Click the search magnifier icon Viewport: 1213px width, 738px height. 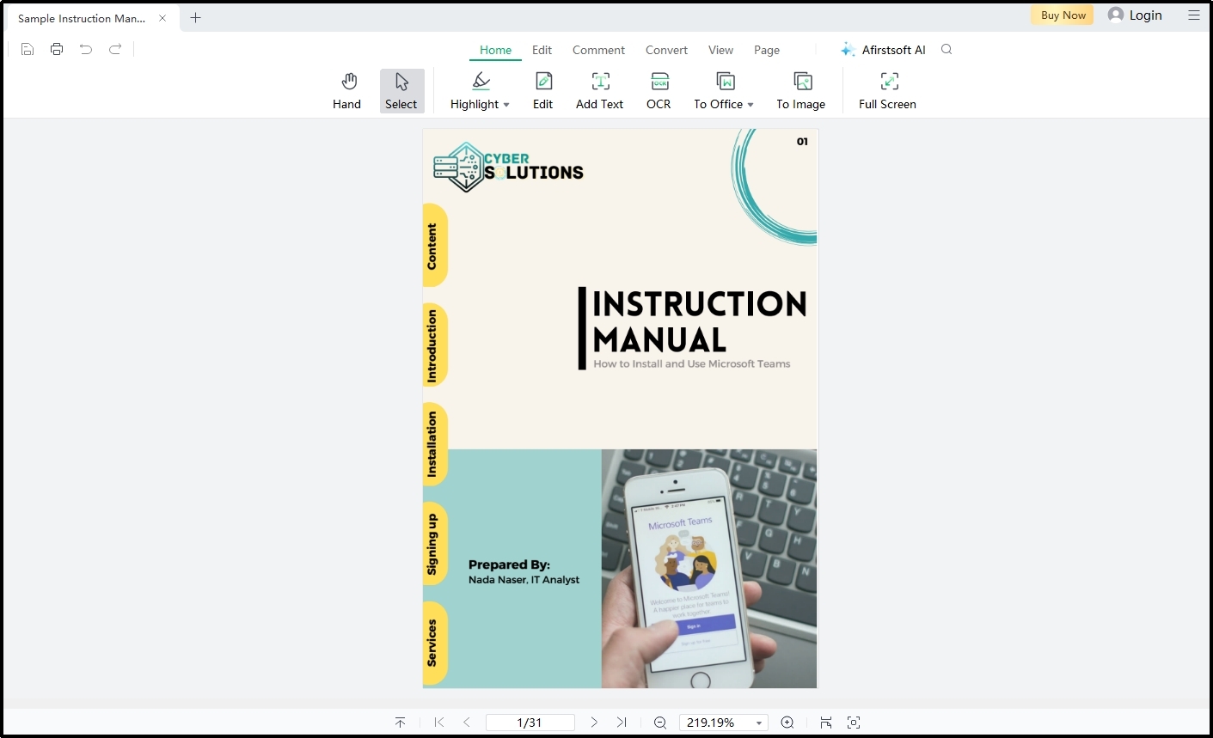pos(947,49)
